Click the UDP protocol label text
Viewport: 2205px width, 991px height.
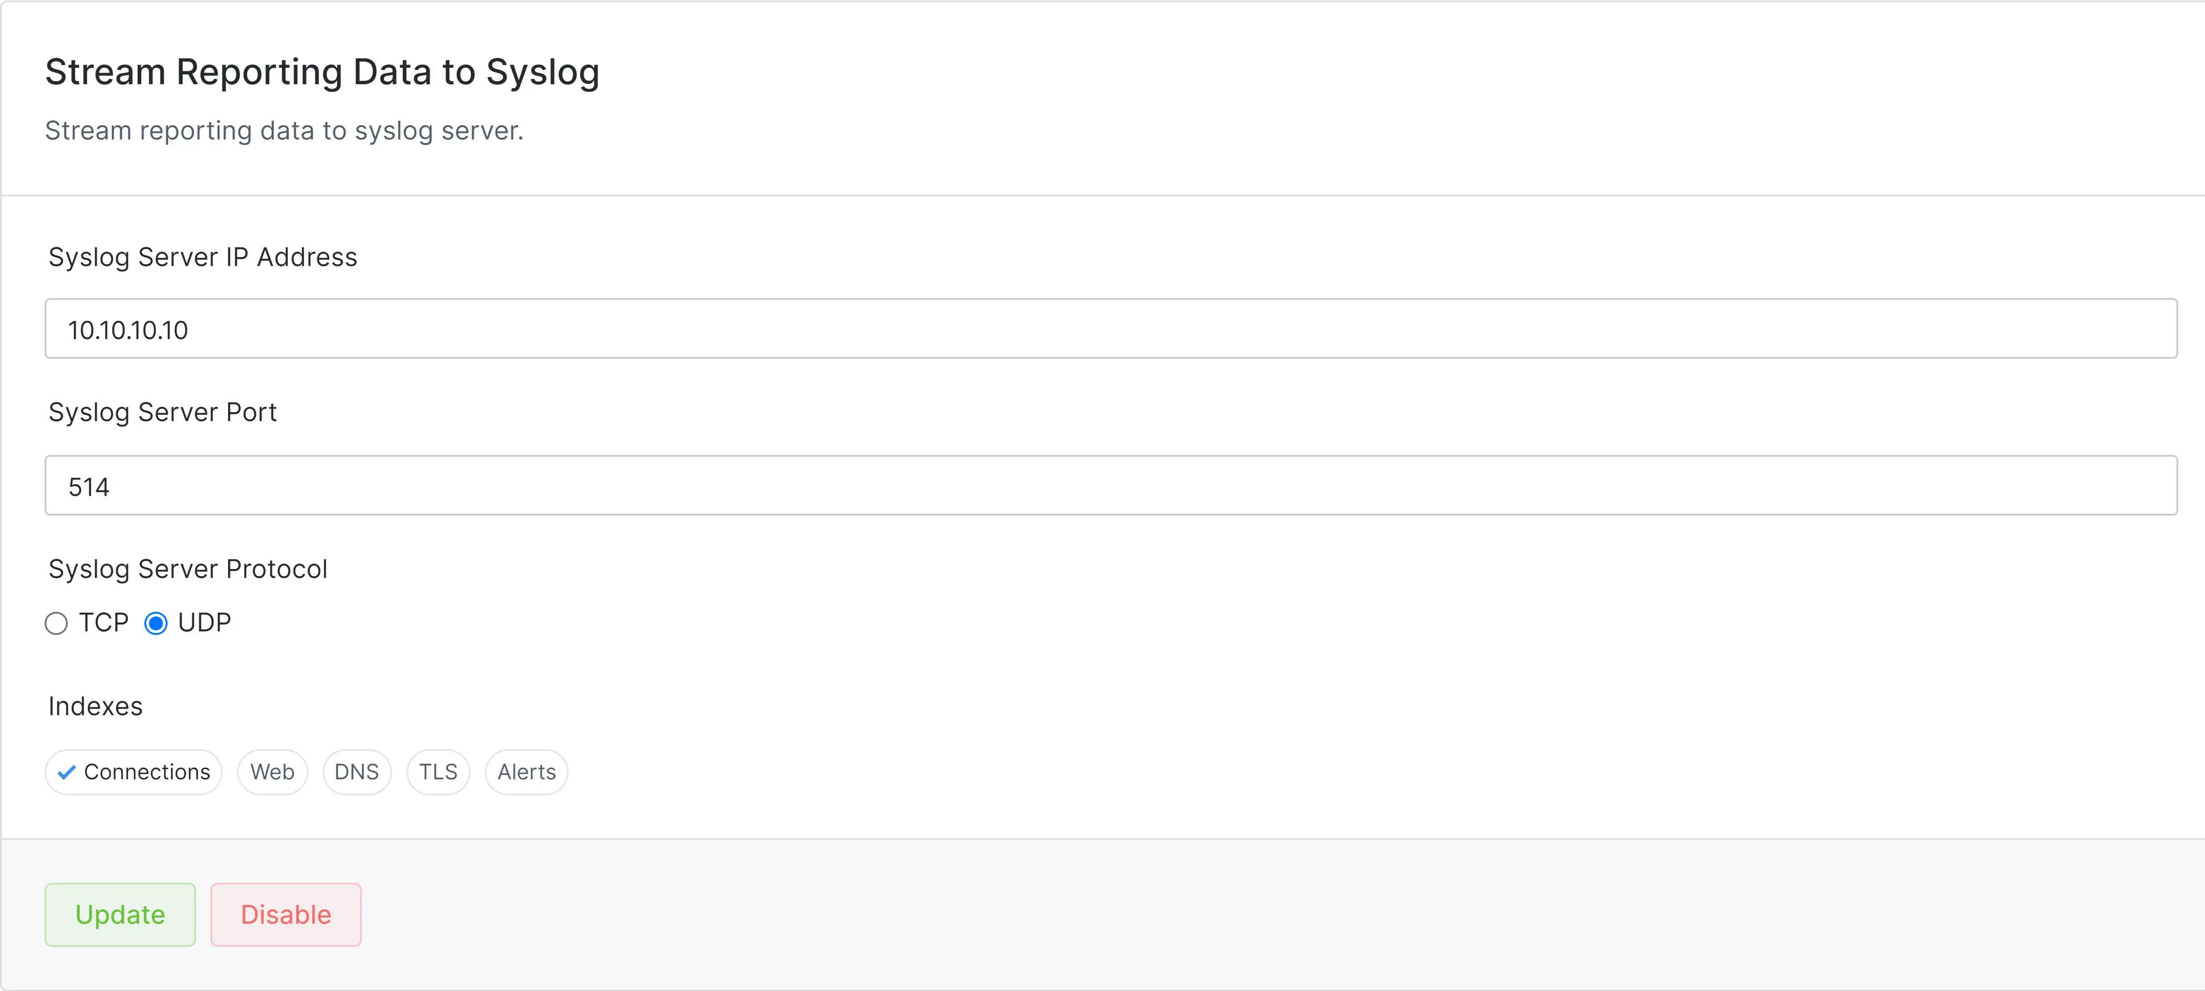[x=205, y=622]
